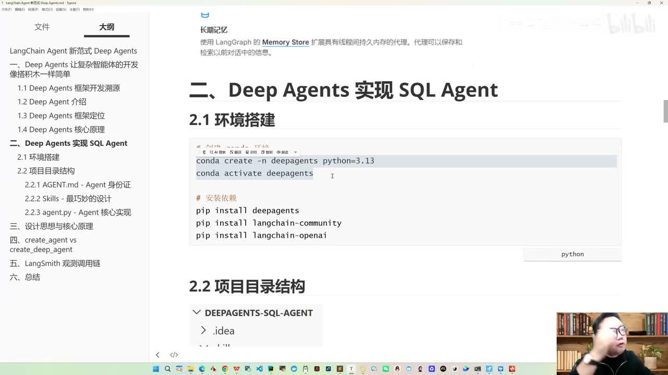
Task: Jump to outline 2.2.1 AGENT.md - Agent 身份证
Action: 78,185
